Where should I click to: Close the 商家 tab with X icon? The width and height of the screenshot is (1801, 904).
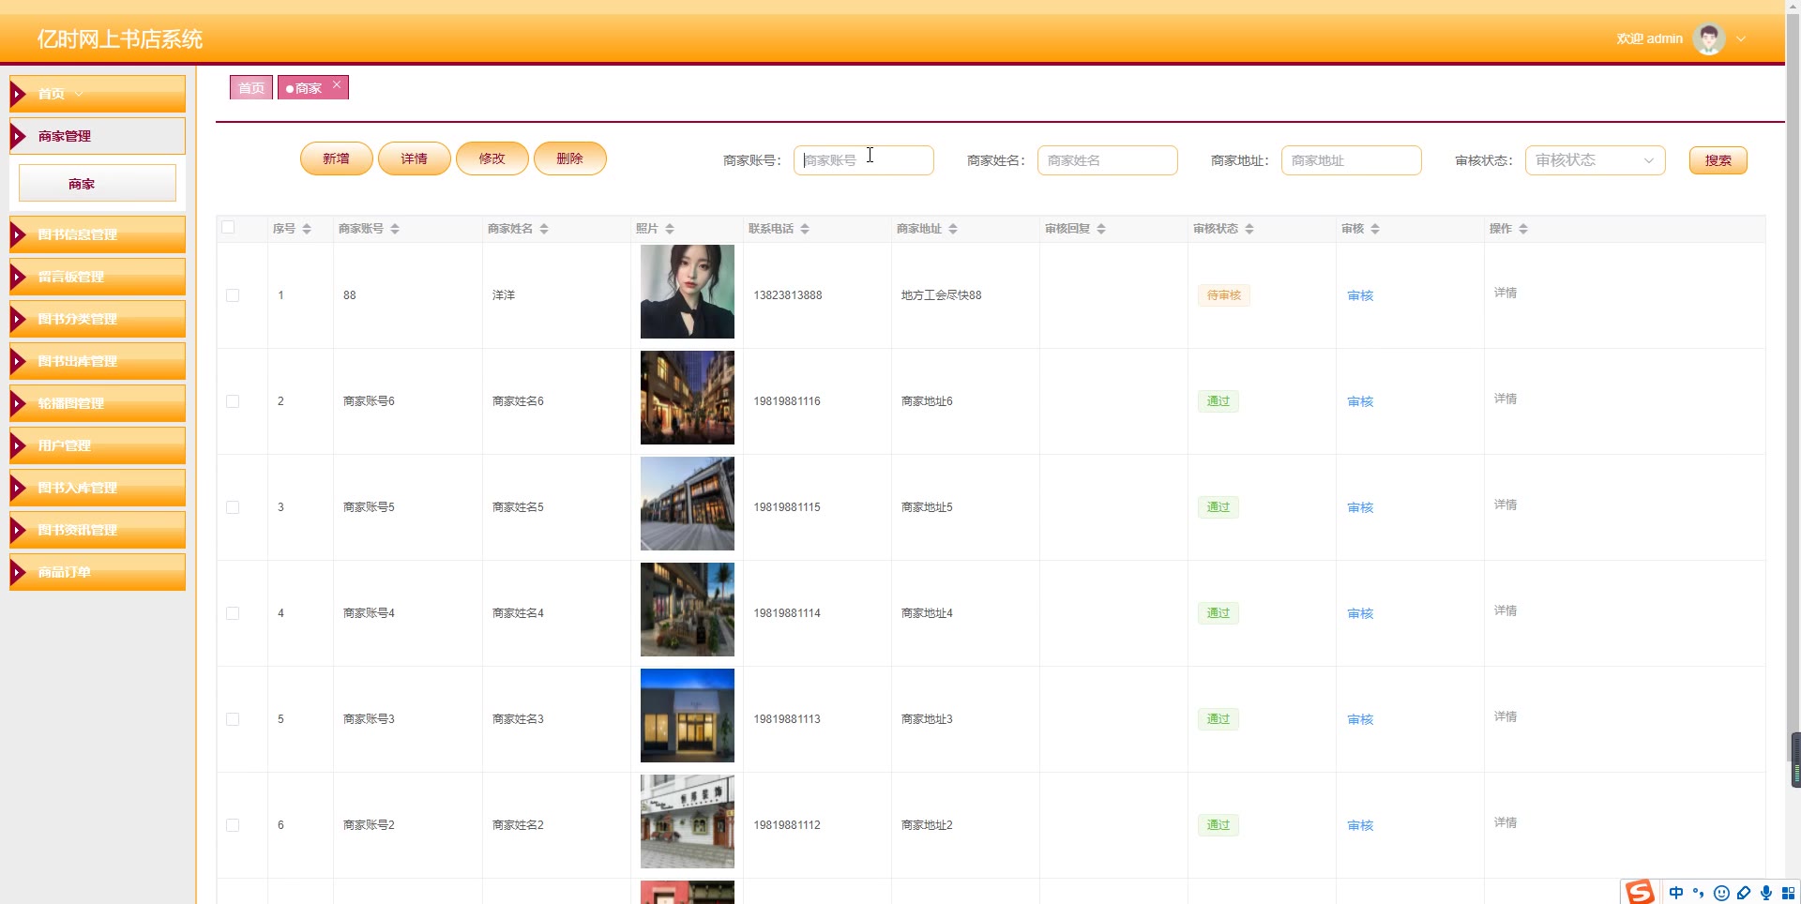click(x=337, y=84)
